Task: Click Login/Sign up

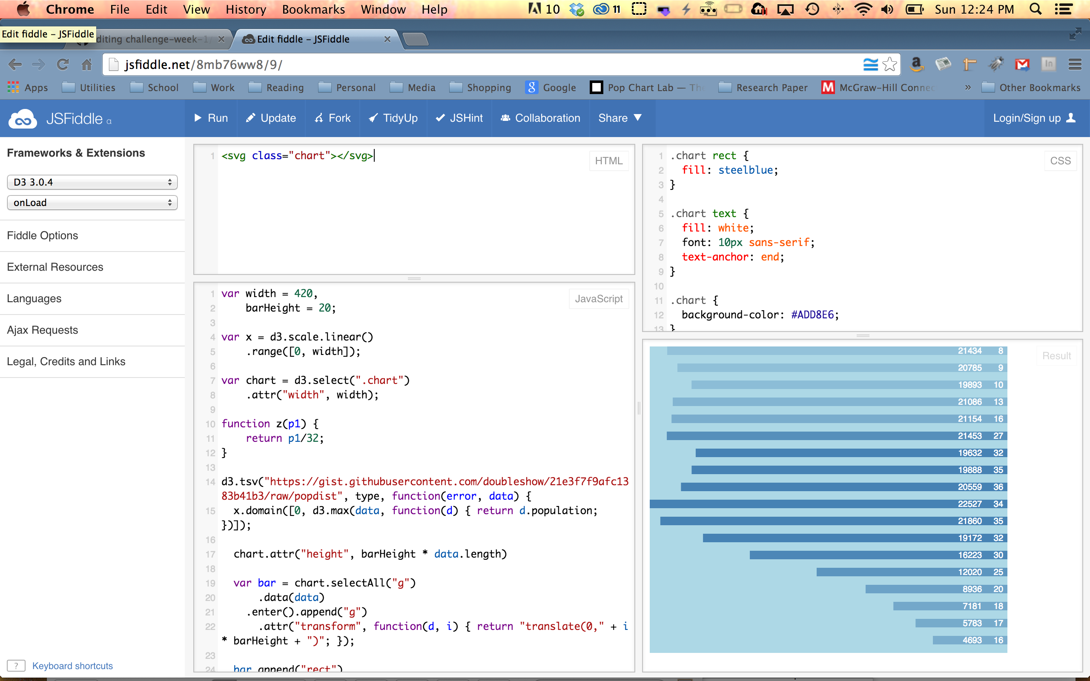Action: [1034, 118]
